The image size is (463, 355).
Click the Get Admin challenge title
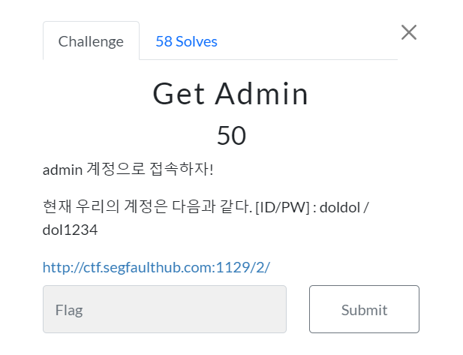[230, 94]
